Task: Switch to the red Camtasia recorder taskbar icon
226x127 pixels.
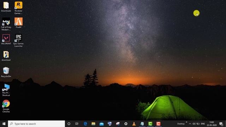Action: (158, 124)
